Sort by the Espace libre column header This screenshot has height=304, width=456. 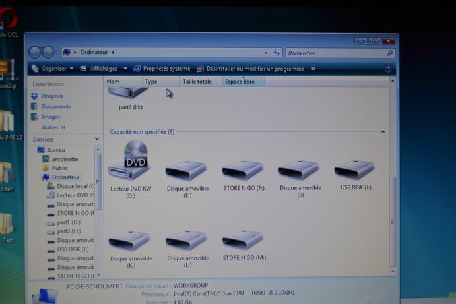[244, 82]
